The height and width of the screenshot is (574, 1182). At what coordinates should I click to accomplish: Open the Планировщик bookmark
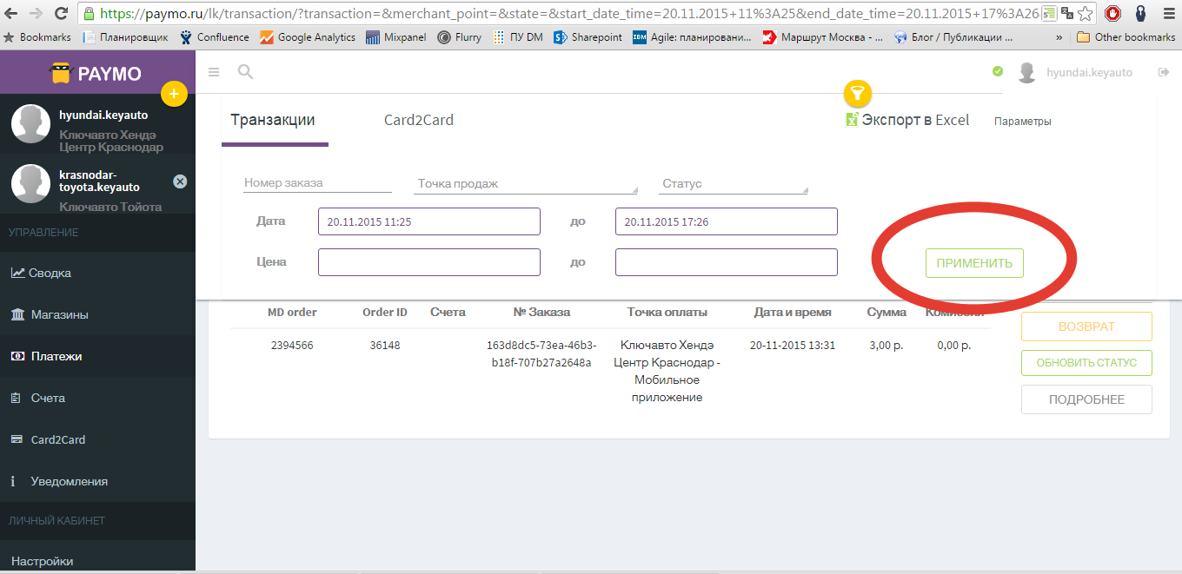tap(126, 37)
